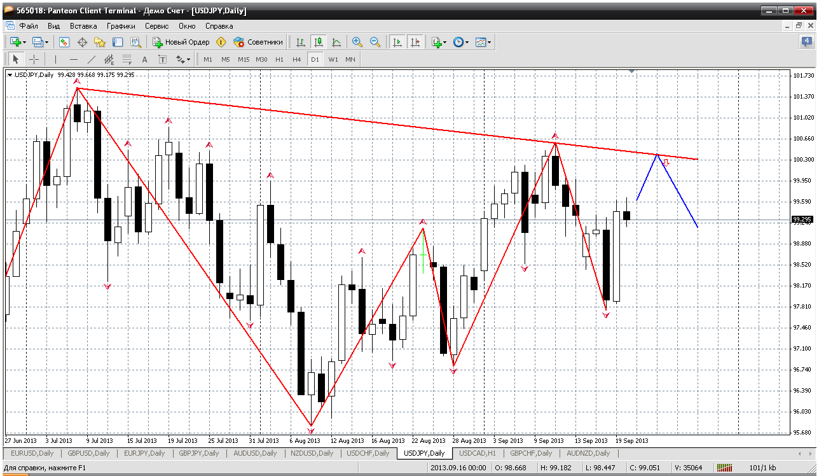Open the Navigator folder-star icon
Screen dimensions: 819x476
(x=100, y=42)
